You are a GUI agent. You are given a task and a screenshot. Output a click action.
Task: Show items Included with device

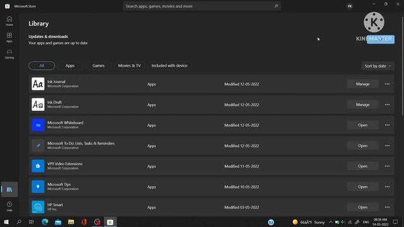coord(169,66)
